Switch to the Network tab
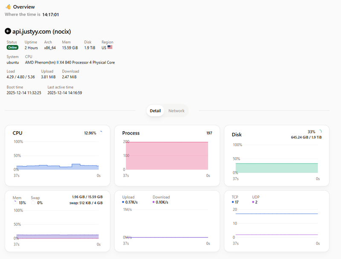The height and width of the screenshot is (259, 341). point(176,111)
